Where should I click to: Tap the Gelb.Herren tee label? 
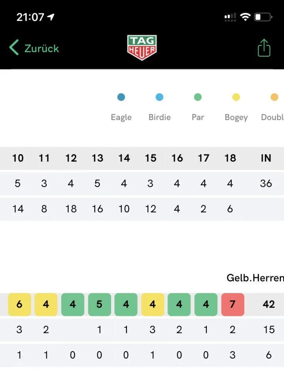click(x=255, y=278)
